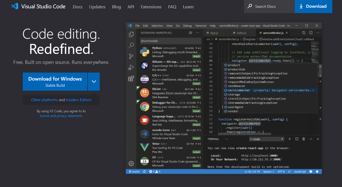The height and width of the screenshot is (187, 342).
Task: Split the terminal pane
Action: click(297, 139)
